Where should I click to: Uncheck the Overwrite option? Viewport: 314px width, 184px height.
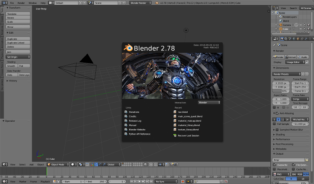tap(275, 165)
